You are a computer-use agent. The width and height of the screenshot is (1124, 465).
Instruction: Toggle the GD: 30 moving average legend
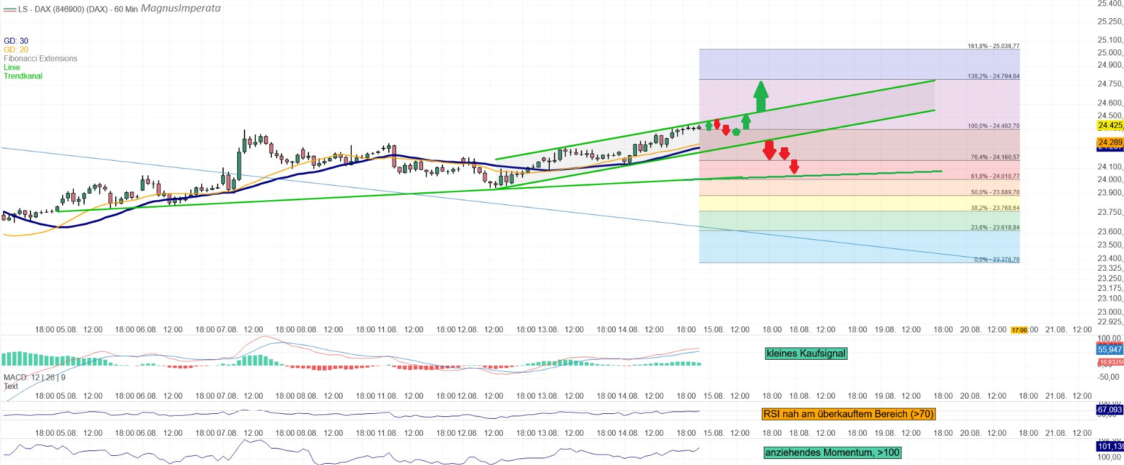[16, 41]
